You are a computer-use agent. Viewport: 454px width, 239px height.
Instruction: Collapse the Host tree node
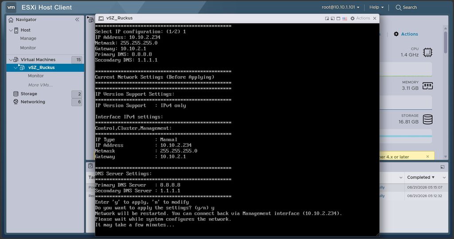point(11,30)
